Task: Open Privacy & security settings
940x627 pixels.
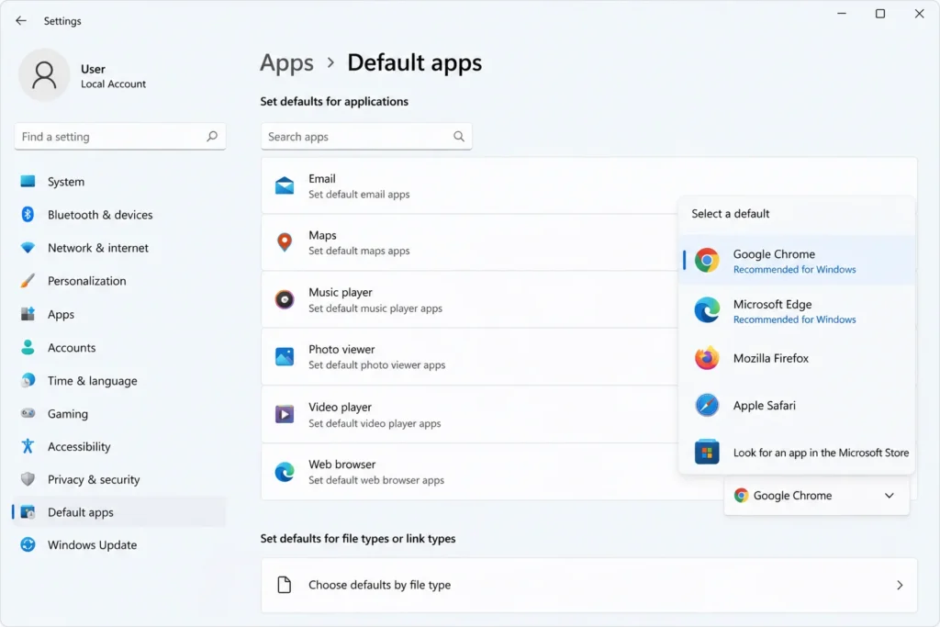Action: (x=119, y=479)
